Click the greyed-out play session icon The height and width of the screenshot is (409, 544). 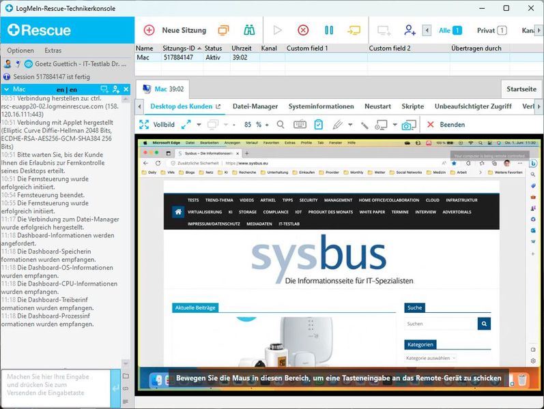(278, 30)
